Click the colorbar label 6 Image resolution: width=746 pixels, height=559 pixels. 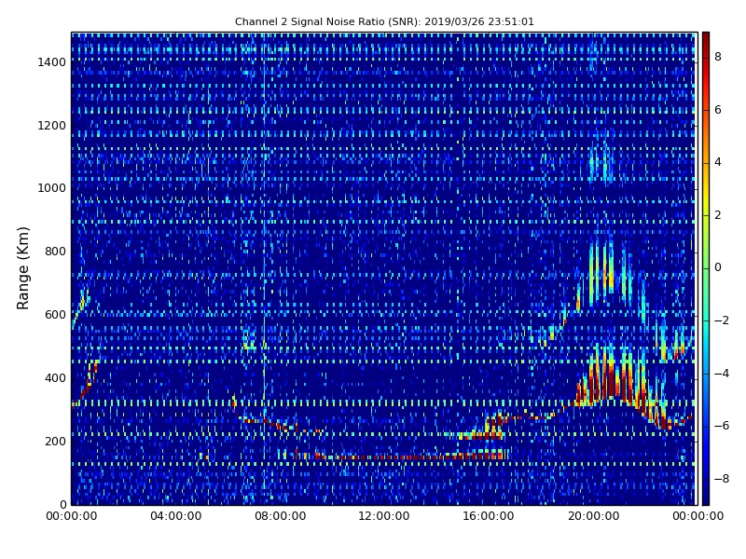click(x=718, y=110)
